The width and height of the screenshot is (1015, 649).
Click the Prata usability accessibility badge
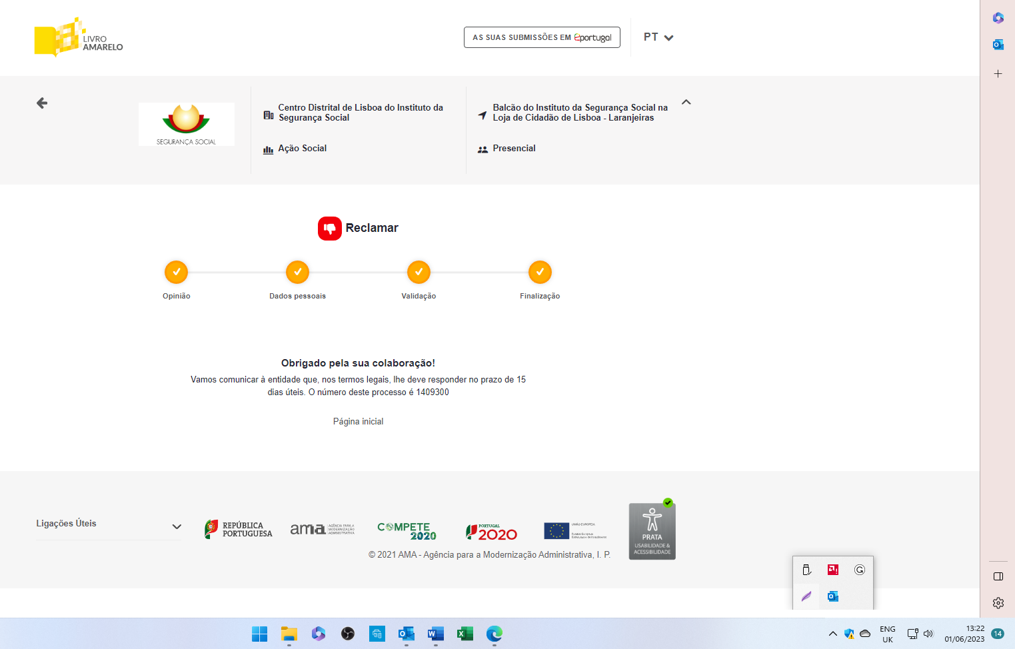[652, 531]
